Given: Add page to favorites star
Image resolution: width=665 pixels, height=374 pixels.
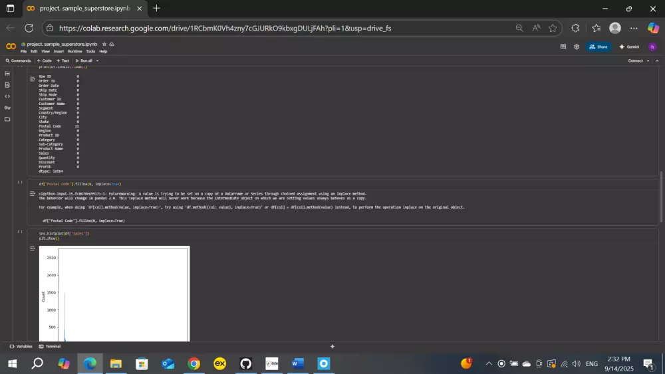Looking at the screenshot, I should click(553, 28).
